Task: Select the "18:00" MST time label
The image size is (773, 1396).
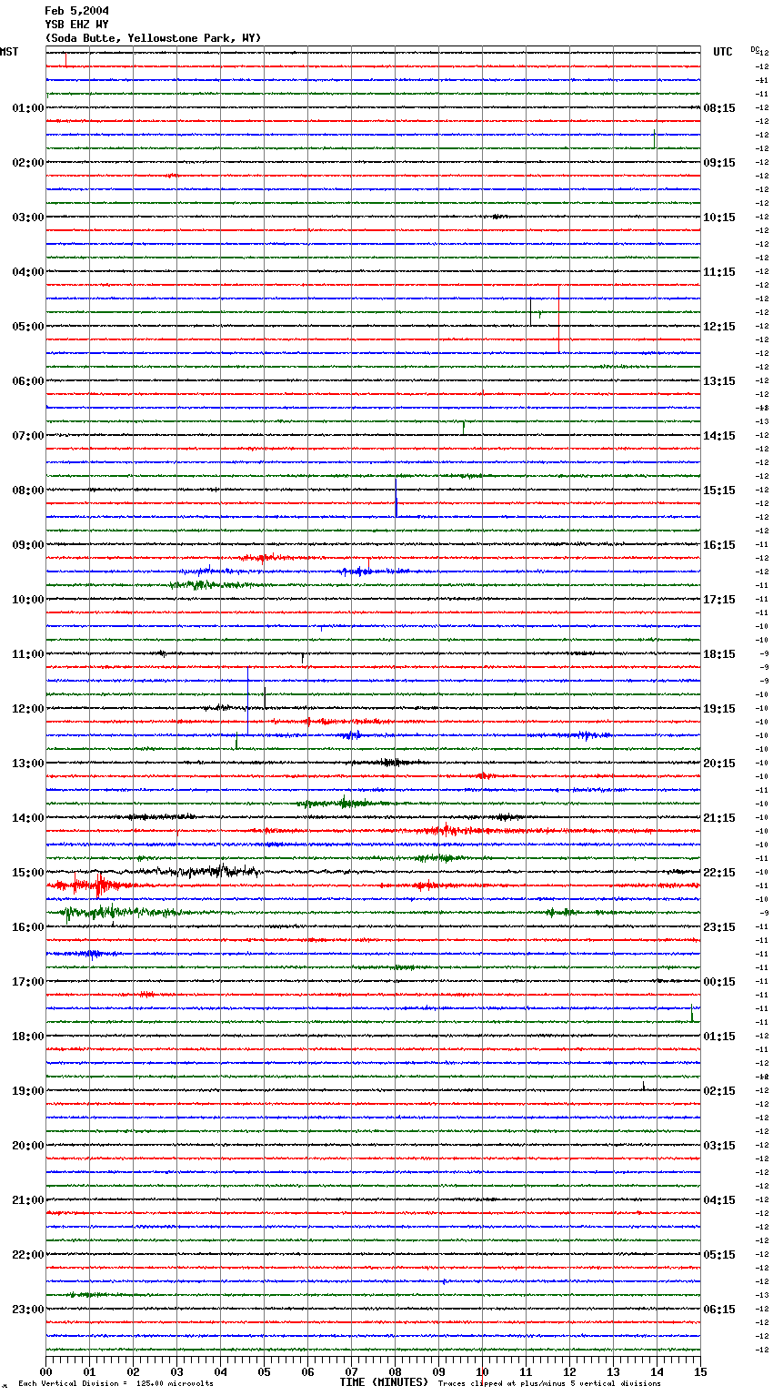Action: coord(27,1037)
